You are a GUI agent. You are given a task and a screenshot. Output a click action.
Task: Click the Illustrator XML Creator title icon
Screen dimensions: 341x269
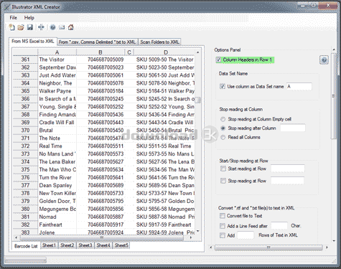point(7,7)
